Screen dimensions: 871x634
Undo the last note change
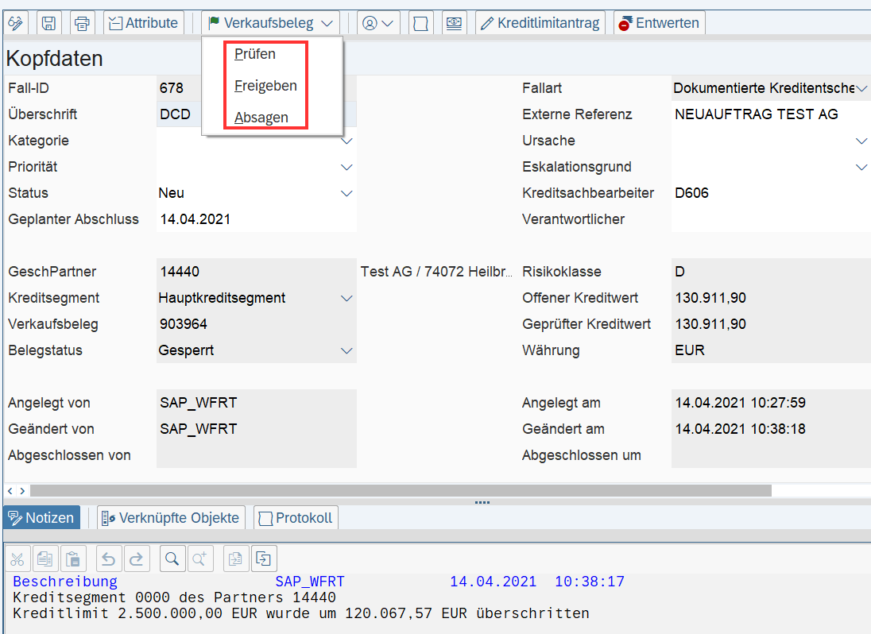click(x=109, y=558)
